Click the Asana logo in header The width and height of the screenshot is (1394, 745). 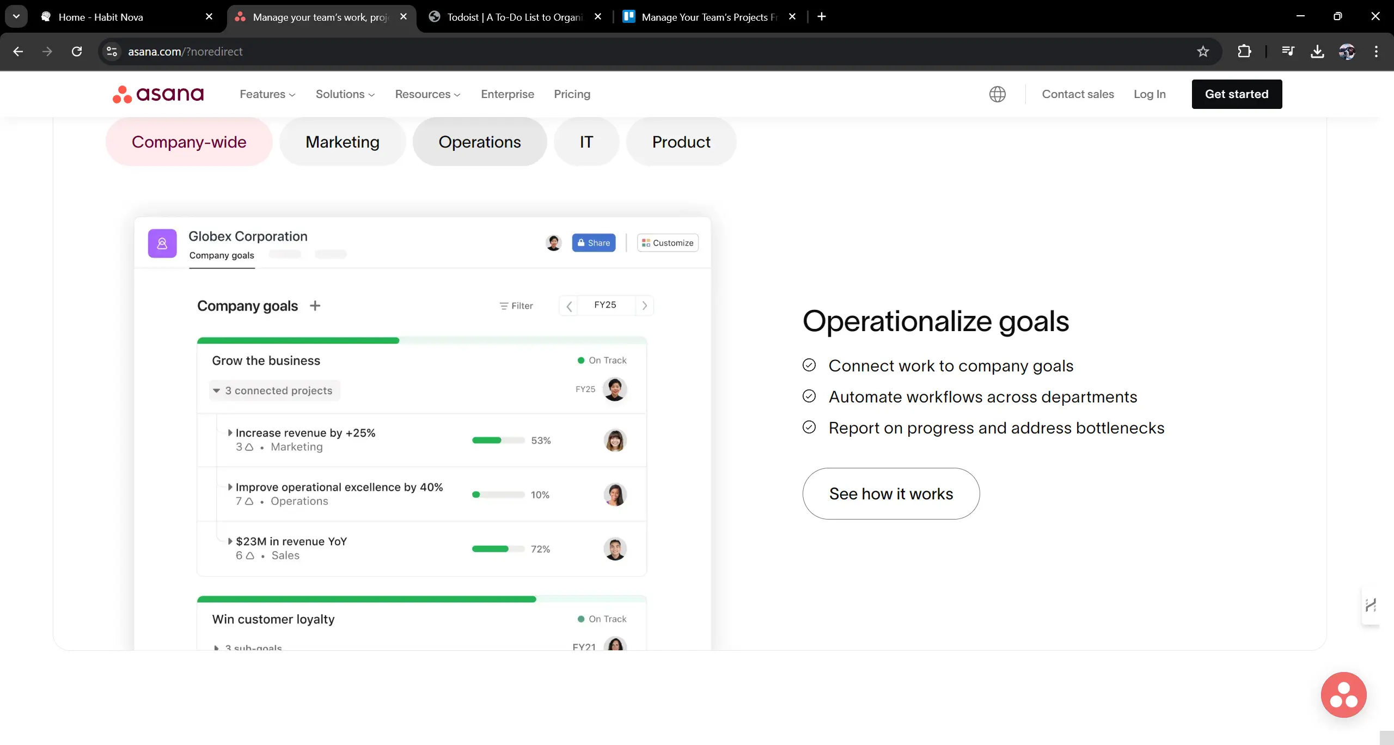(x=158, y=94)
